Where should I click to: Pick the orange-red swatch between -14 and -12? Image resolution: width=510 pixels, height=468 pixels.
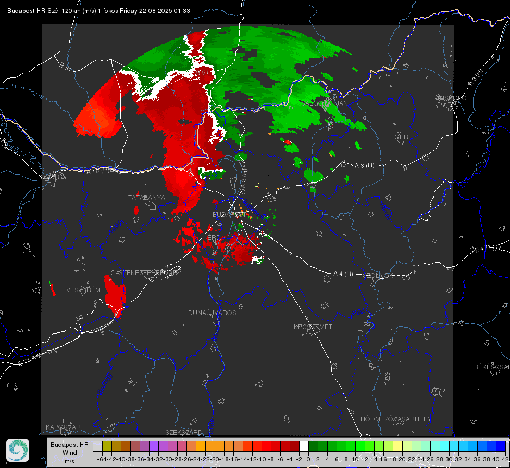pos(247,446)
